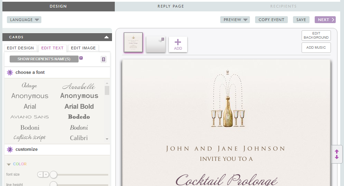The image size is (344, 186).
Task: Switch to the Edit Design tab
Action: tap(20, 48)
